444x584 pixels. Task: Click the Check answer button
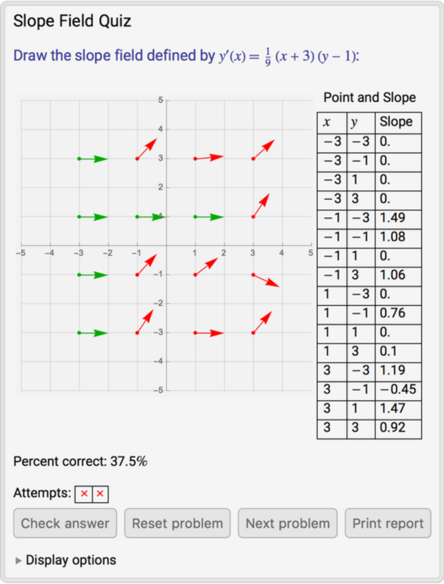click(x=65, y=523)
